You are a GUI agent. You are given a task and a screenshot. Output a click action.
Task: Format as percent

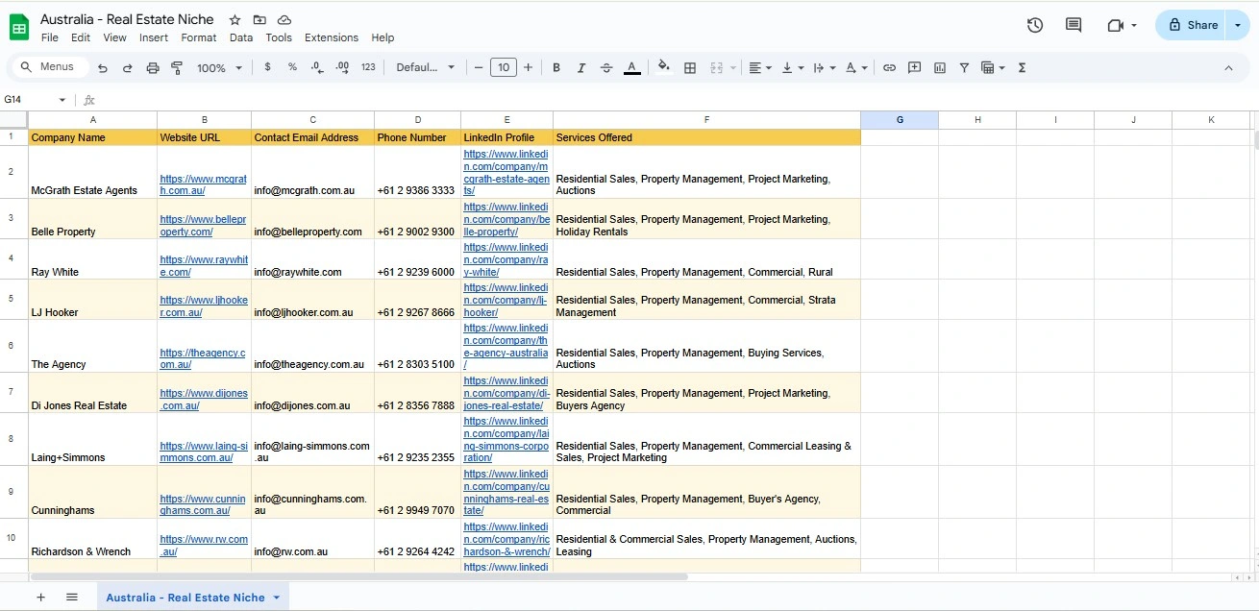tap(292, 67)
